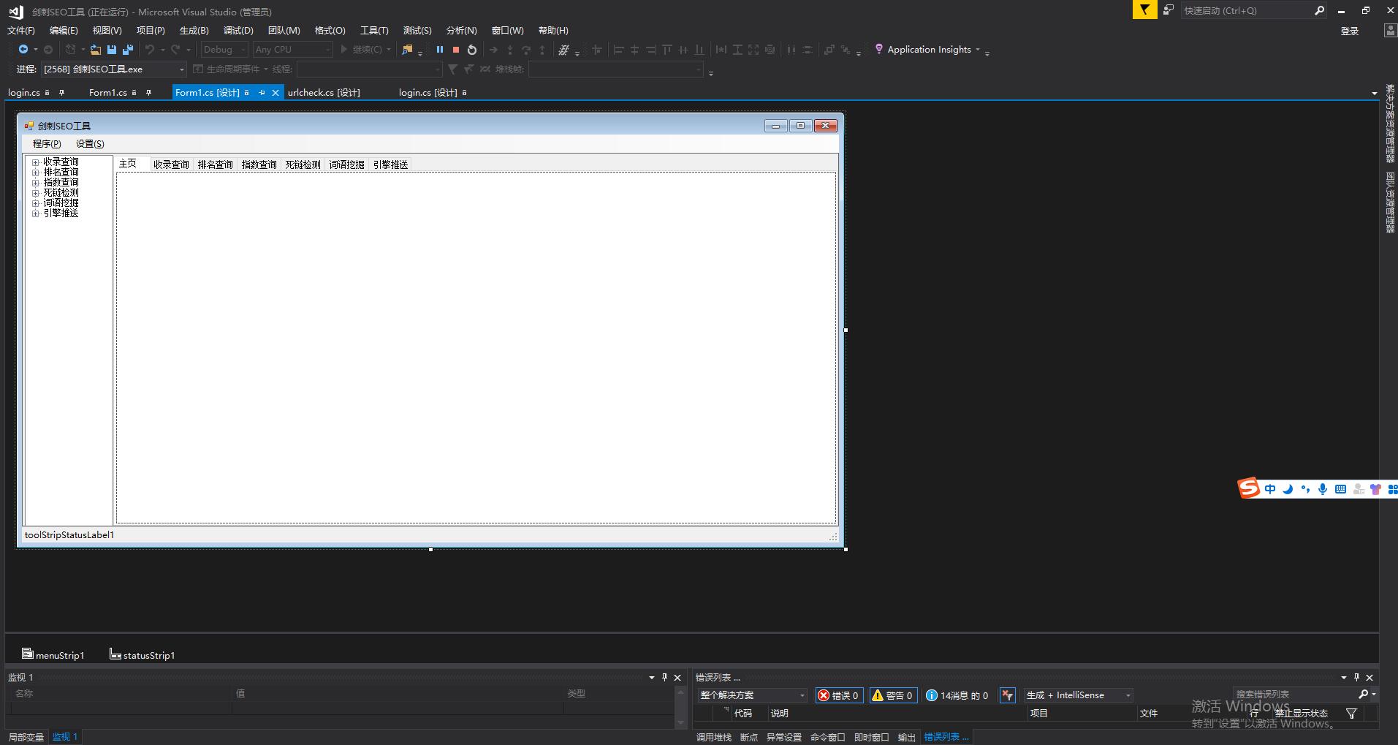Viewport: 1398px width, 745px height.
Task: Expand the 引擎推送 tree node
Action: tap(35, 213)
